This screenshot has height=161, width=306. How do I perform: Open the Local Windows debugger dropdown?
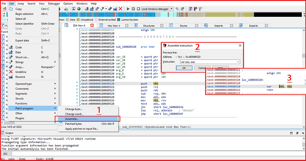[157, 9]
